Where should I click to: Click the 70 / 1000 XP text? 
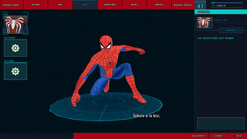tap(219, 6)
